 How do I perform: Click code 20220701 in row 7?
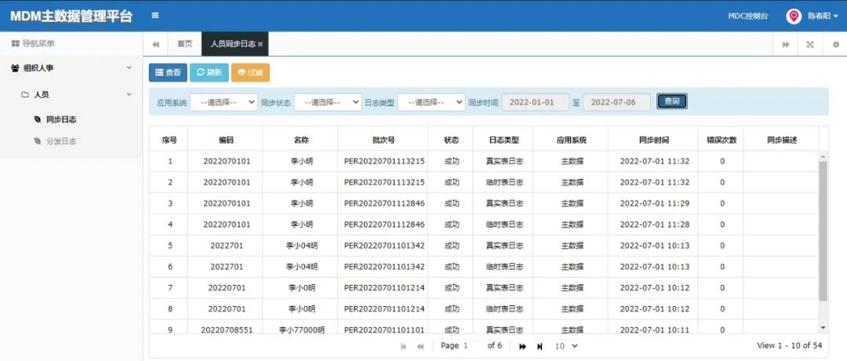[x=227, y=287]
